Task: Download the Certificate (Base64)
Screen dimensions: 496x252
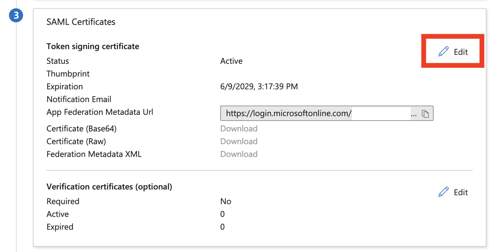Action: (239, 129)
